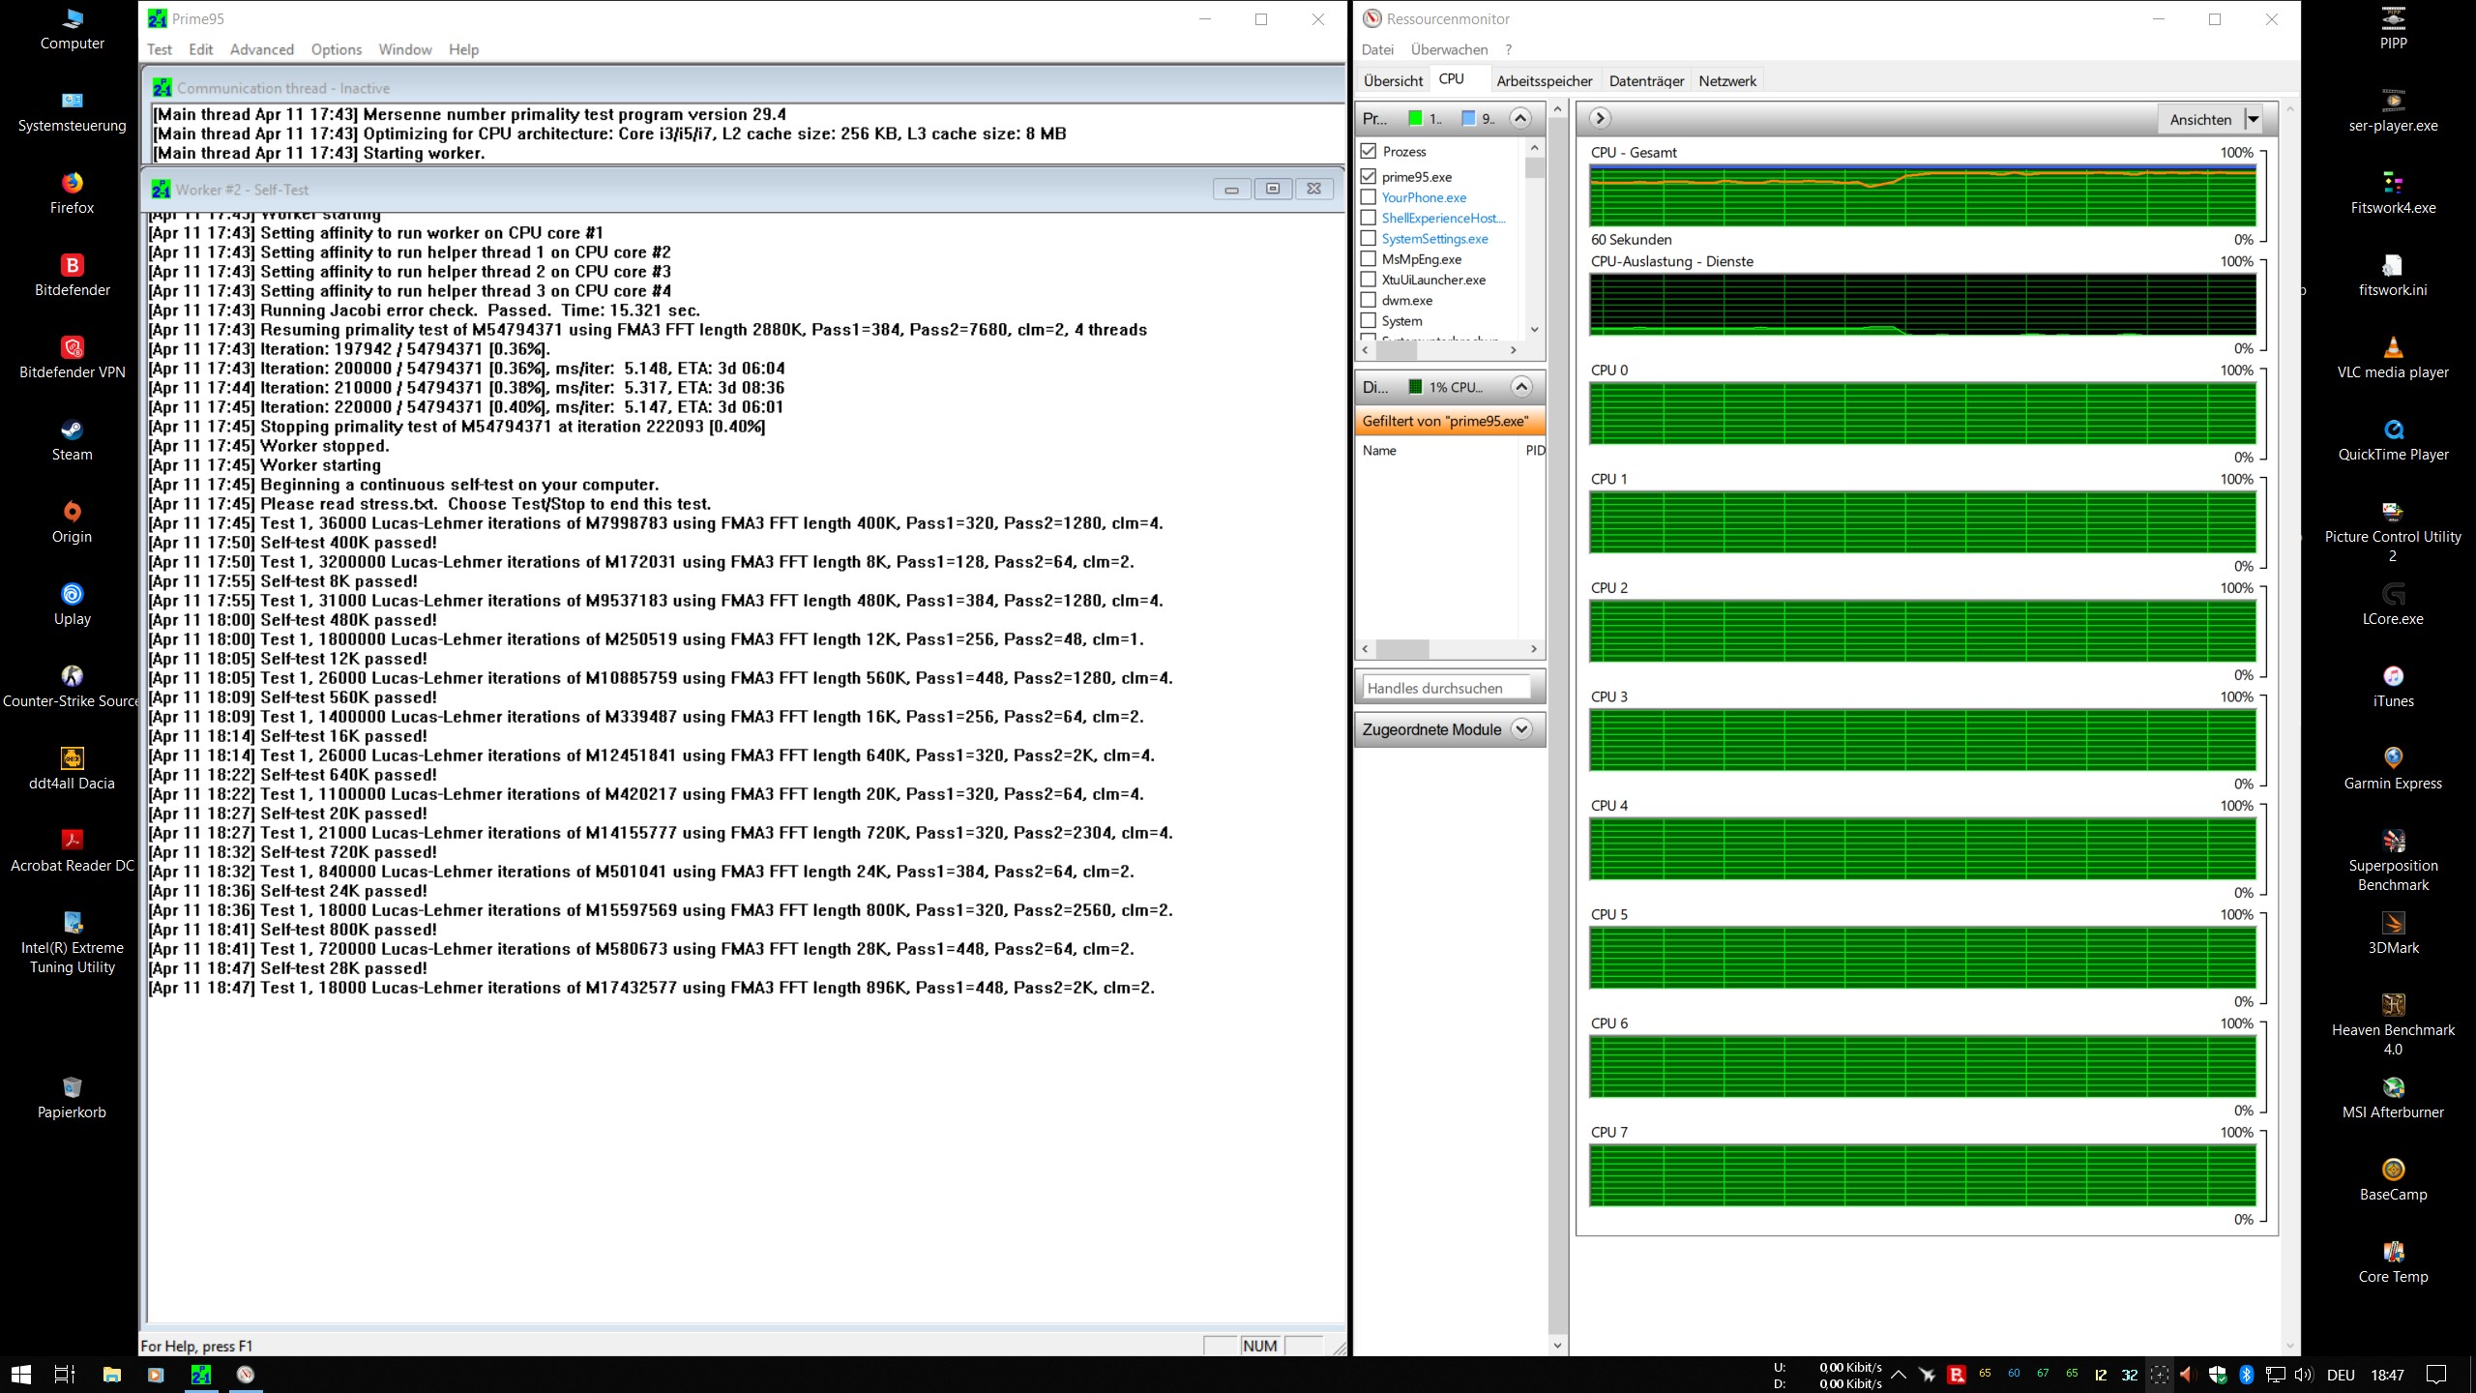Screen dimensions: 2476x1393
Task: Uncheck the prime95.exe process checkbox
Action: [x=1369, y=176]
